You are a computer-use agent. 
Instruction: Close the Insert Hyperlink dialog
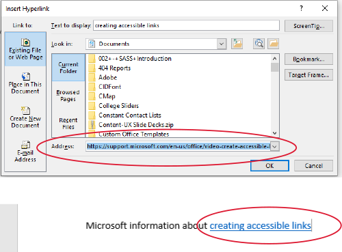tap(325, 8)
